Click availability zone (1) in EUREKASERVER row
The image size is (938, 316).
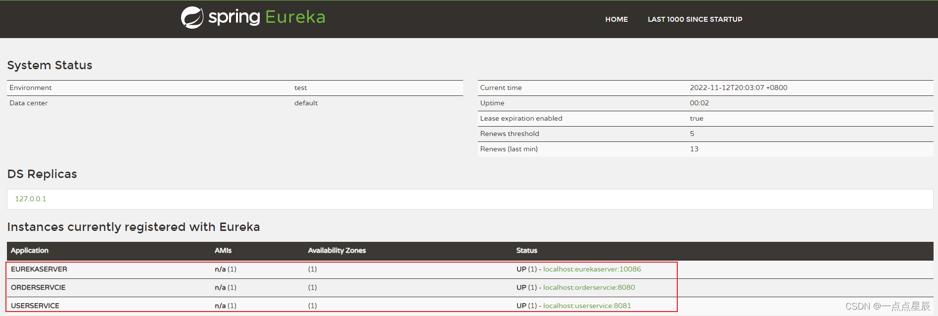pyautogui.click(x=313, y=269)
